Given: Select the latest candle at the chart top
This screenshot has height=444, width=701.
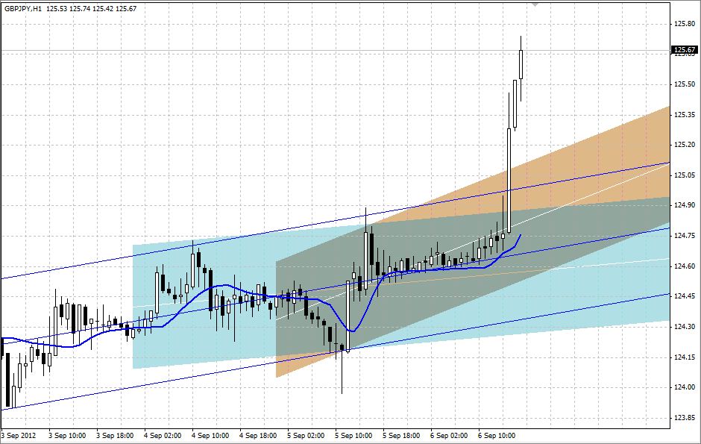Looking at the screenshot, I should pyautogui.click(x=521, y=65).
